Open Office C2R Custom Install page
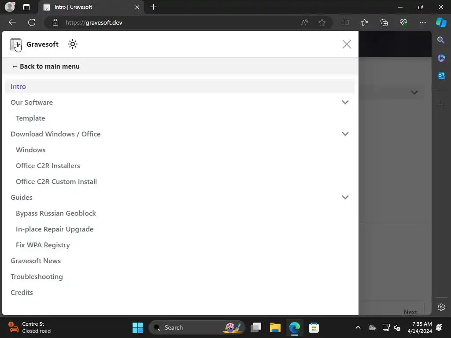This screenshot has width=451, height=338. [56, 181]
